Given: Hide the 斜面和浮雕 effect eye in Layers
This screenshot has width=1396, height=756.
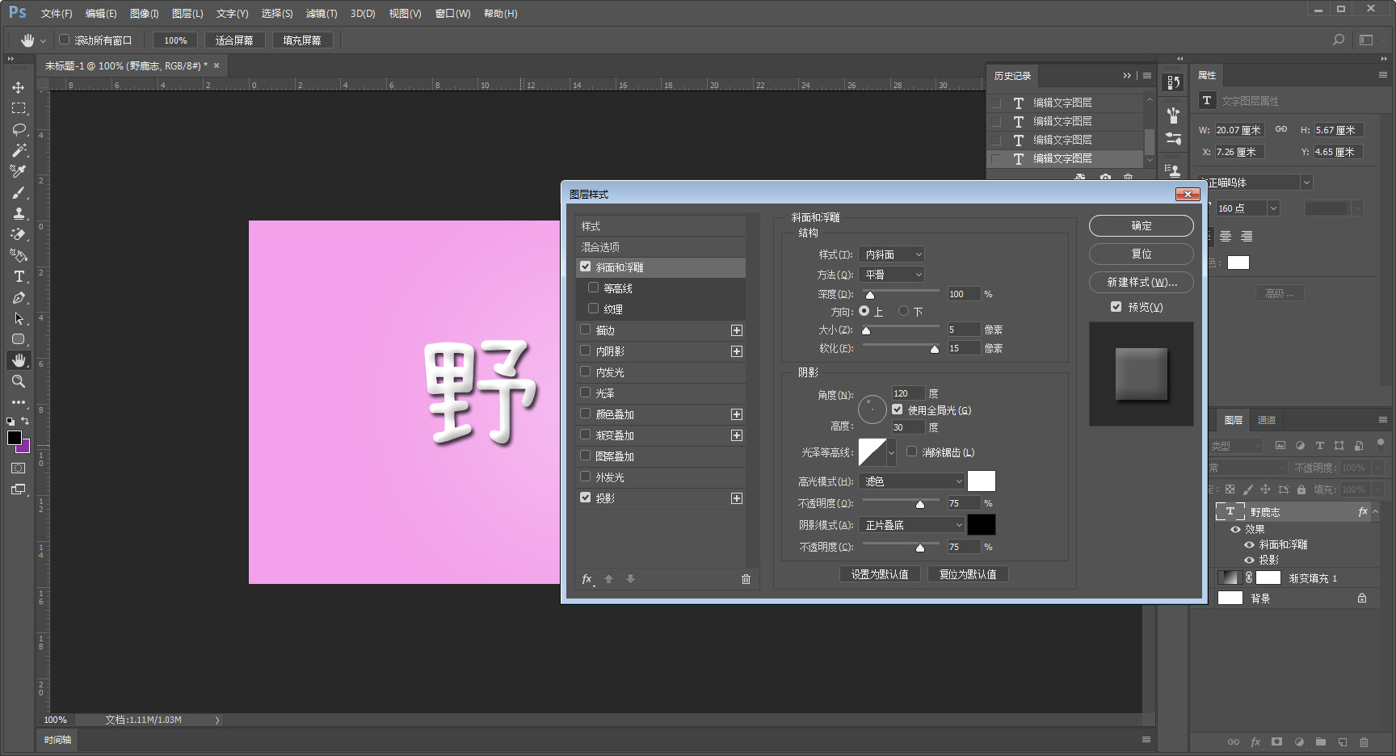Looking at the screenshot, I should pyautogui.click(x=1250, y=544).
